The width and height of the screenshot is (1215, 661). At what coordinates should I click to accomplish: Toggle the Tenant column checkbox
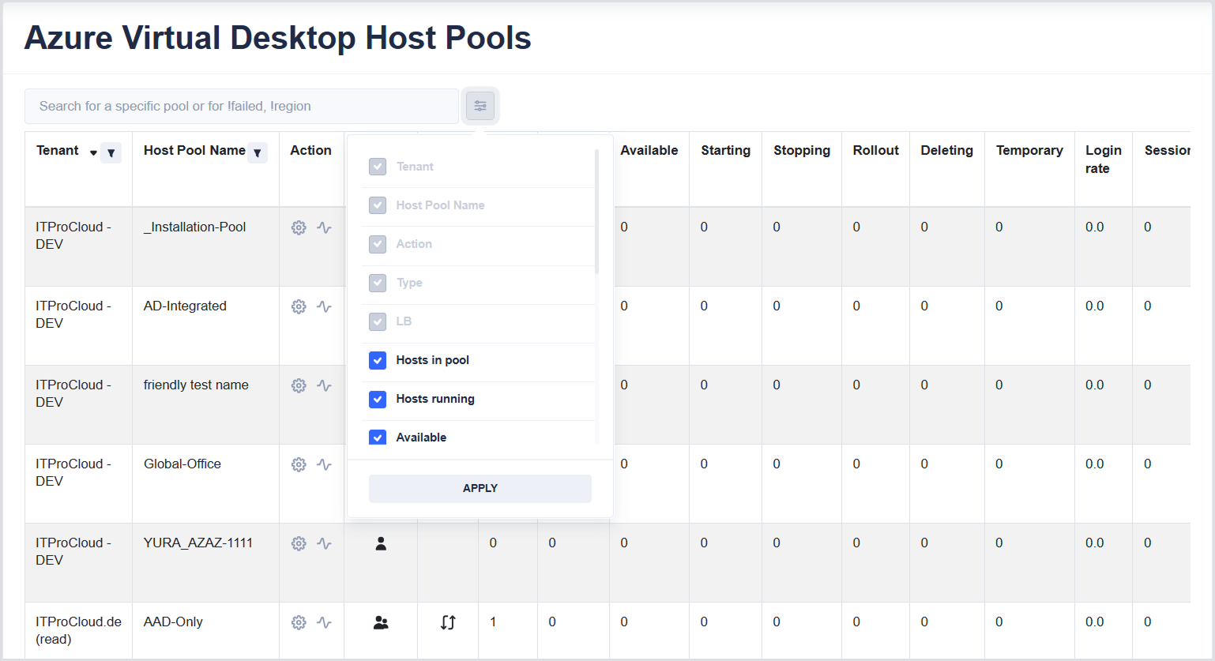[x=378, y=167]
